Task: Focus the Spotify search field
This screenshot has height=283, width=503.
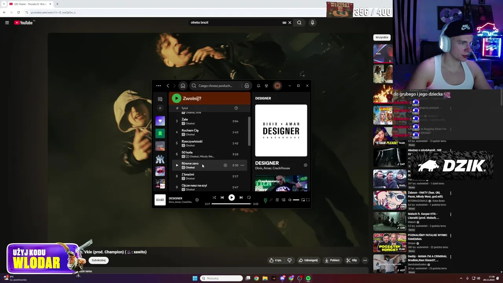Action: click(215, 86)
